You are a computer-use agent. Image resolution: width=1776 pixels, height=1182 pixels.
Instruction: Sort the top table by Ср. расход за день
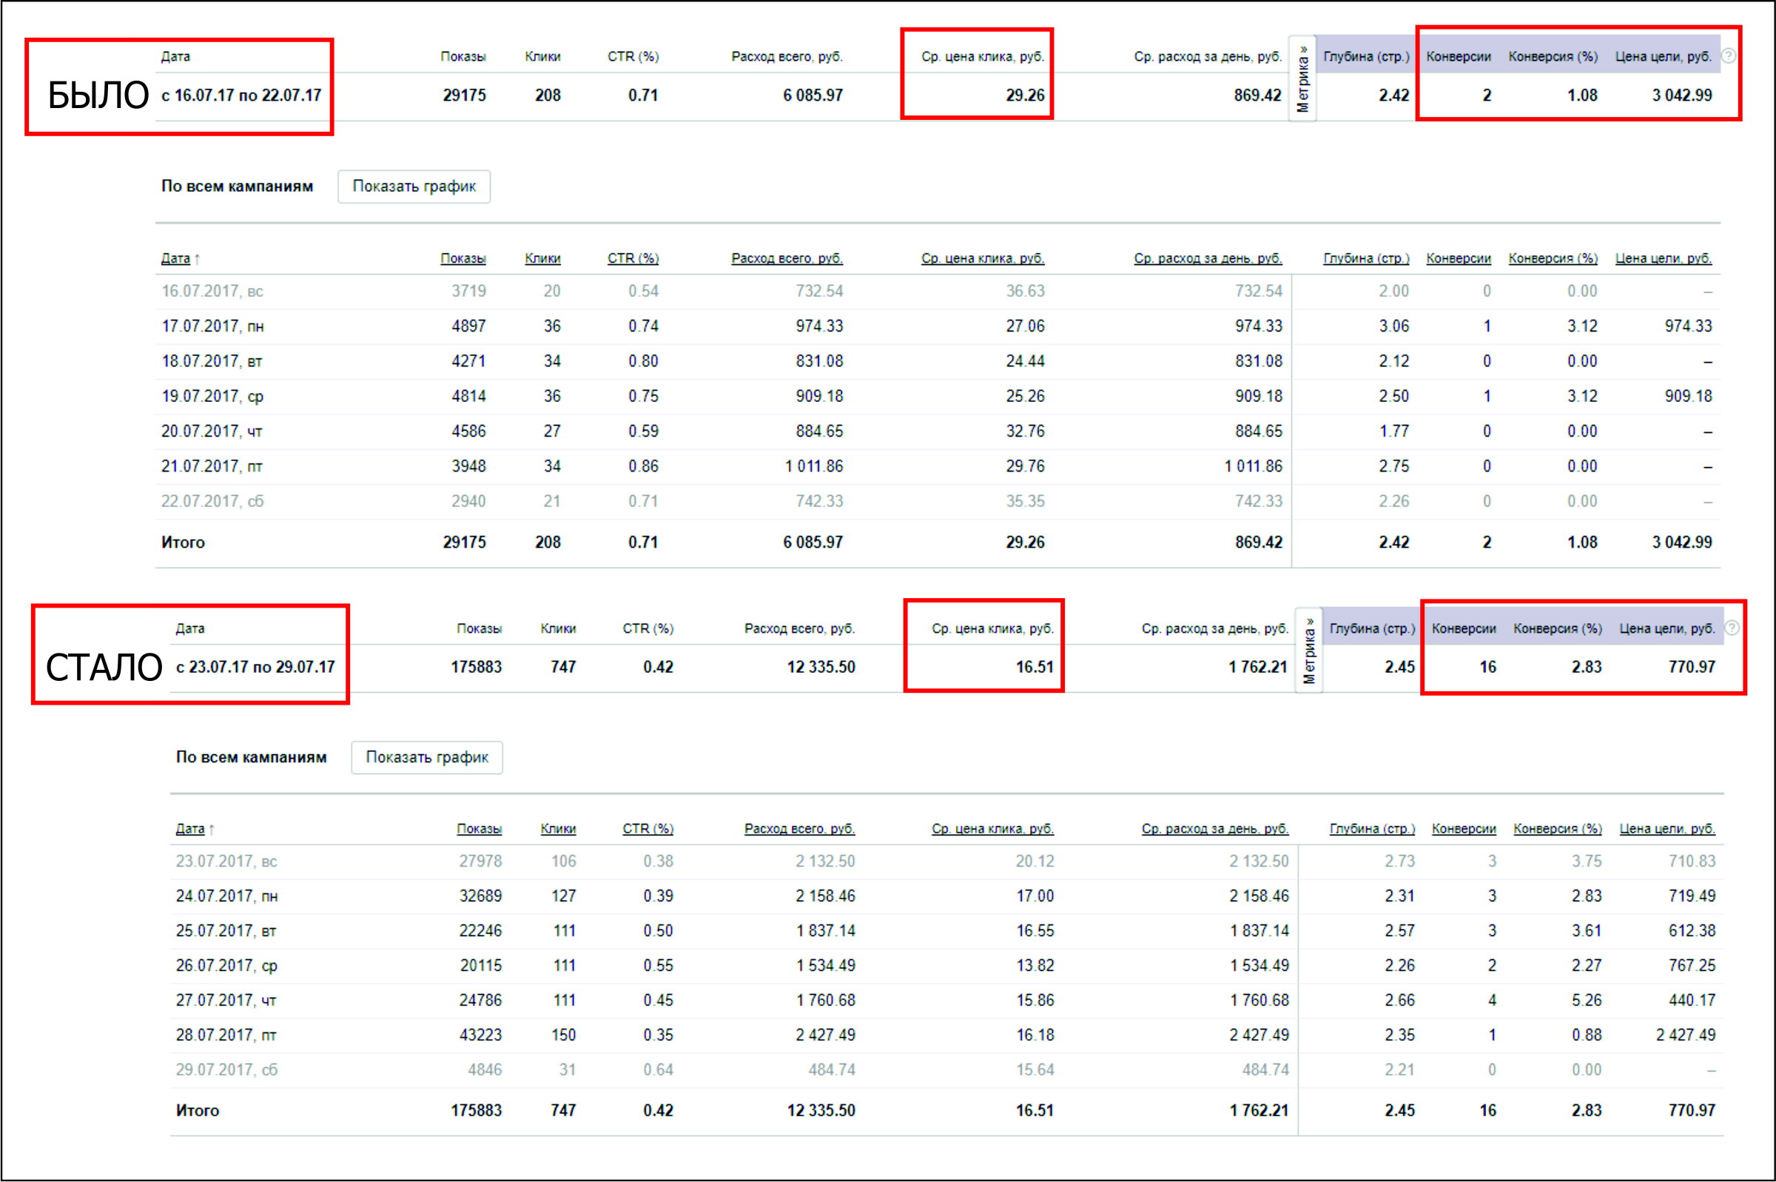[1208, 258]
